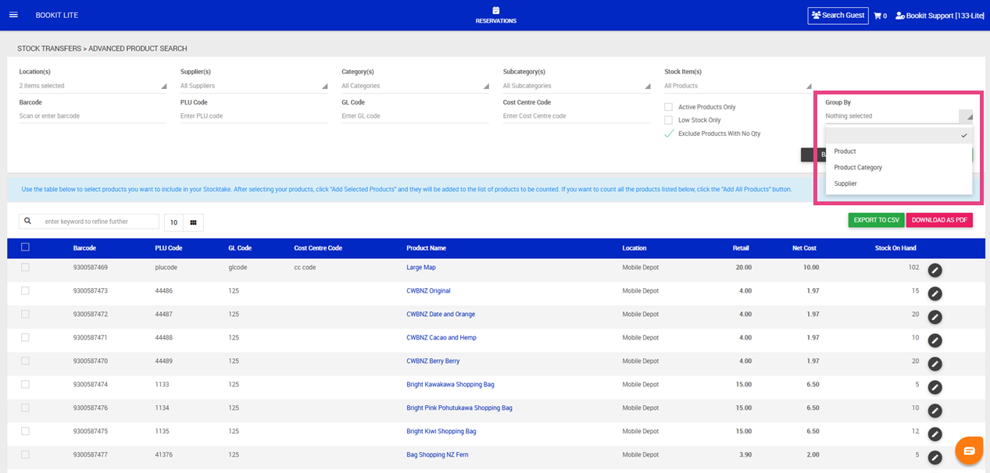The image size is (990, 473).
Task: Select the blank checked Group By option
Action: [x=899, y=135]
